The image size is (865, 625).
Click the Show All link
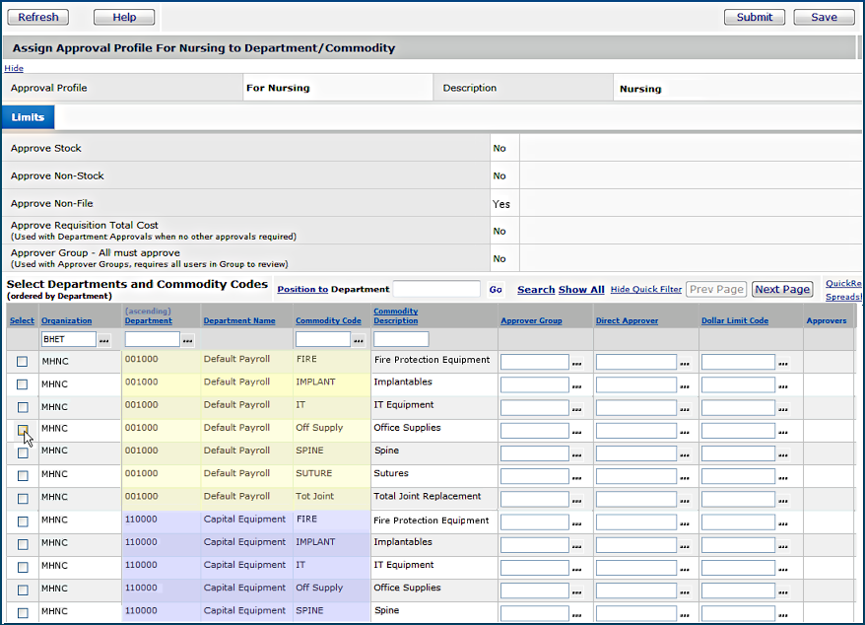click(x=581, y=290)
